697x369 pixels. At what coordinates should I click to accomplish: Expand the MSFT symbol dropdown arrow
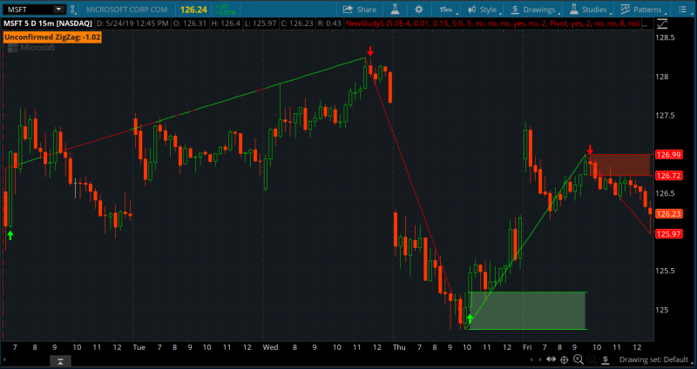(58, 9)
